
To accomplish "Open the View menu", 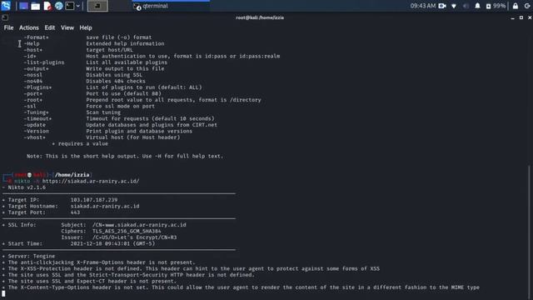I will (x=67, y=27).
